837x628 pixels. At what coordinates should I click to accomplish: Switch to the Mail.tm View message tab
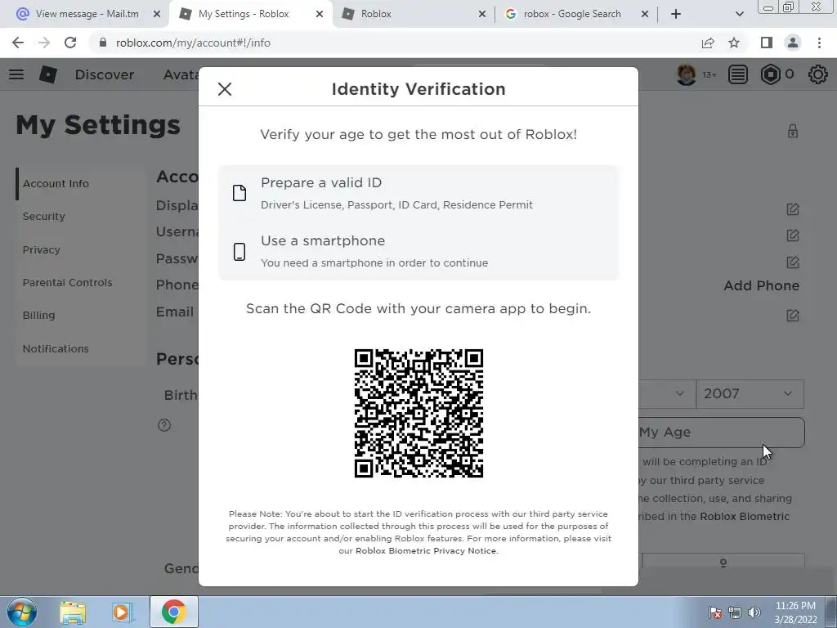tap(88, 14)
